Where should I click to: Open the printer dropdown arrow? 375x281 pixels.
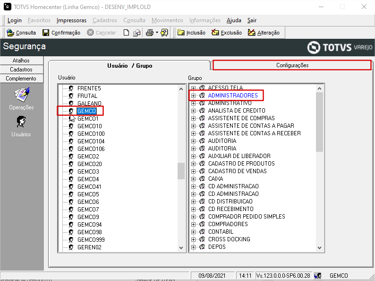[157, 33]
